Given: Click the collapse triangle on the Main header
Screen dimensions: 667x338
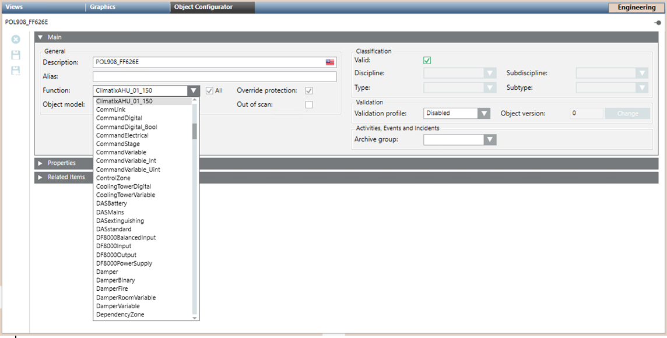Looking at the screenshot, I should click(39, 37).
